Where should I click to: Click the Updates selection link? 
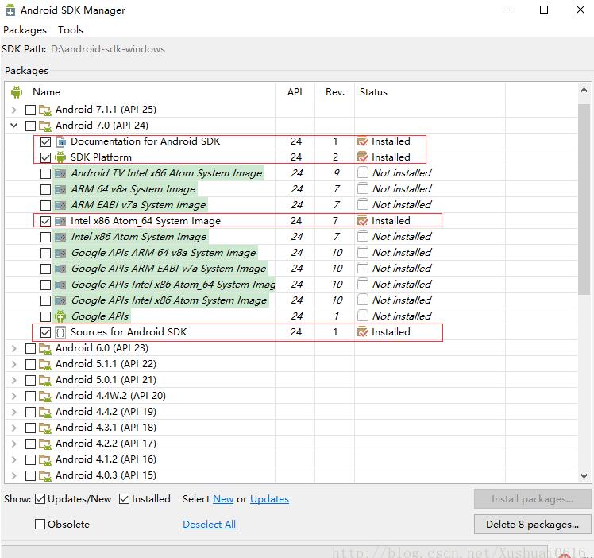269,499
